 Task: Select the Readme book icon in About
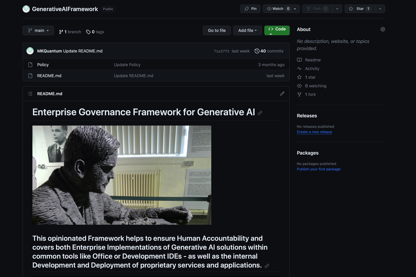299,60
